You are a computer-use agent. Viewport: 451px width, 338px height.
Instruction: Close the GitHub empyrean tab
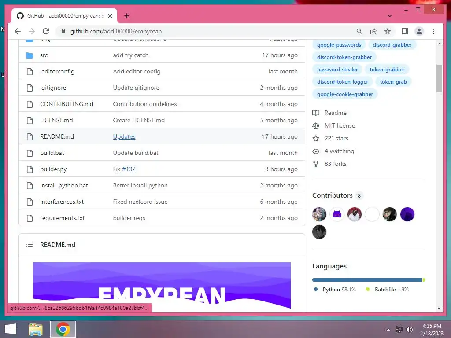coord(110,16)
